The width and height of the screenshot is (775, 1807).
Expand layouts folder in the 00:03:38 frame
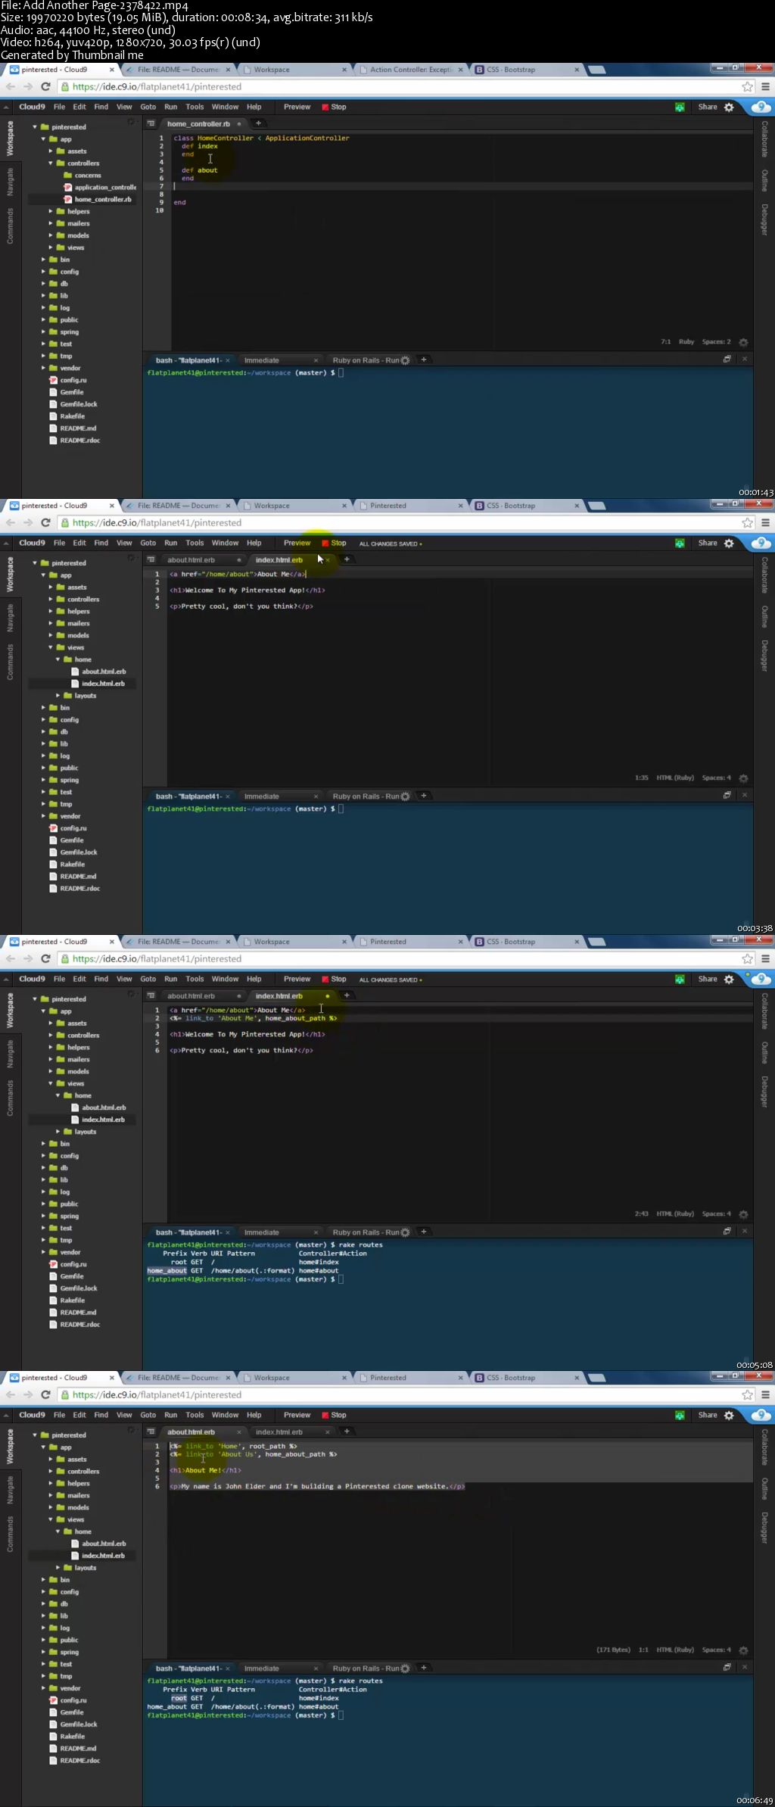pyautogui.click(x=58, y=696)
